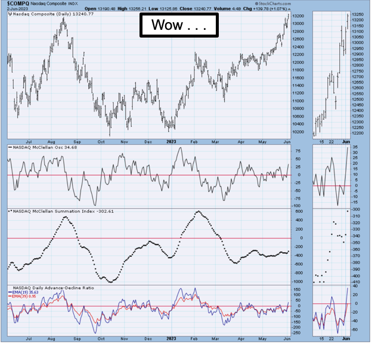Click the red EMA(39) 0.95 legend
The height and width of the screenshot is (344, 372).
click(x=22, y=296)
